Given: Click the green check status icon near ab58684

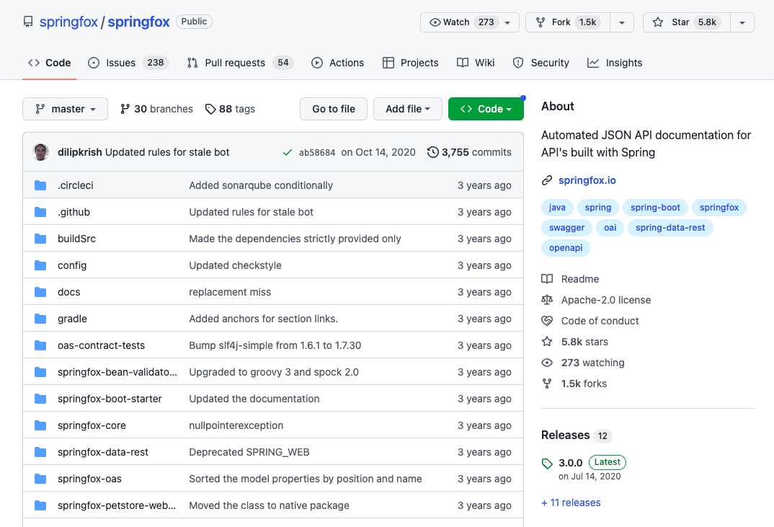Looking at the screenshot, I should click(x=288, y=153).
